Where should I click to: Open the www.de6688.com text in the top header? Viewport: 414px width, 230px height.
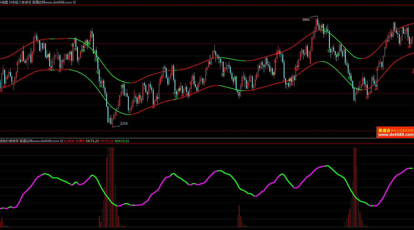point(58,2)
